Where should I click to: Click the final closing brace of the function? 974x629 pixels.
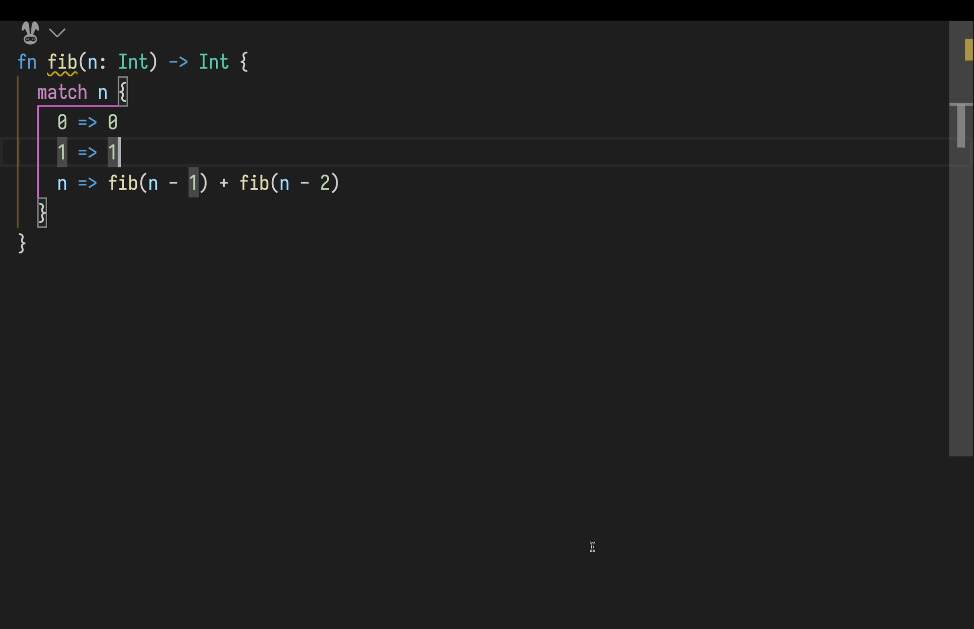(21, 243)
